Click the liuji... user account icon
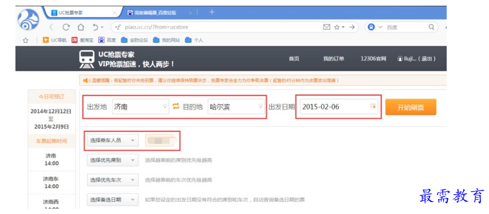This screenshot has width=489, height=214. click(x=400, y=59)
